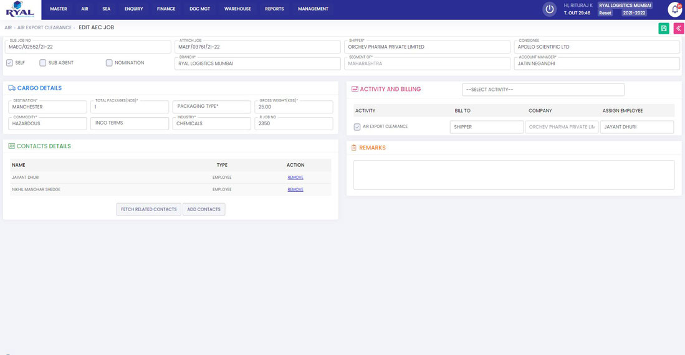
Task: Click the power logout icon
Action: [x=550, y=9]
